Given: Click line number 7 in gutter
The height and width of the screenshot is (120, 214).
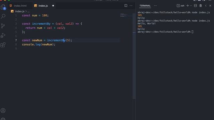Looking at the screenshot, I should coord(16,40).
